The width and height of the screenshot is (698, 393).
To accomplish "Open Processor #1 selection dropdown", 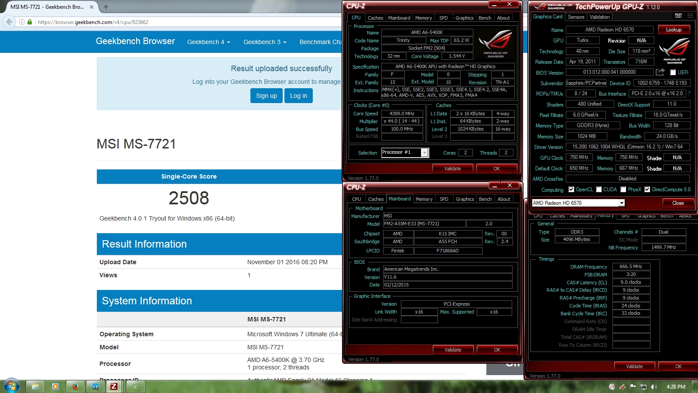I will (424, 152).
